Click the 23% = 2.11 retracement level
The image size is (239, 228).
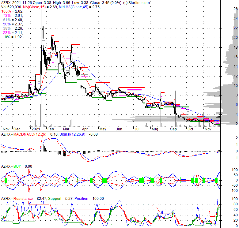(x=13, y=32)
